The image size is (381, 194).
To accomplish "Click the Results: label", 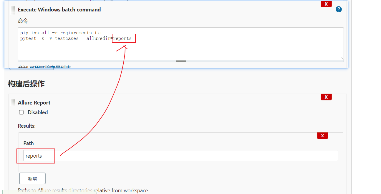I will click(x=27, y=126).
